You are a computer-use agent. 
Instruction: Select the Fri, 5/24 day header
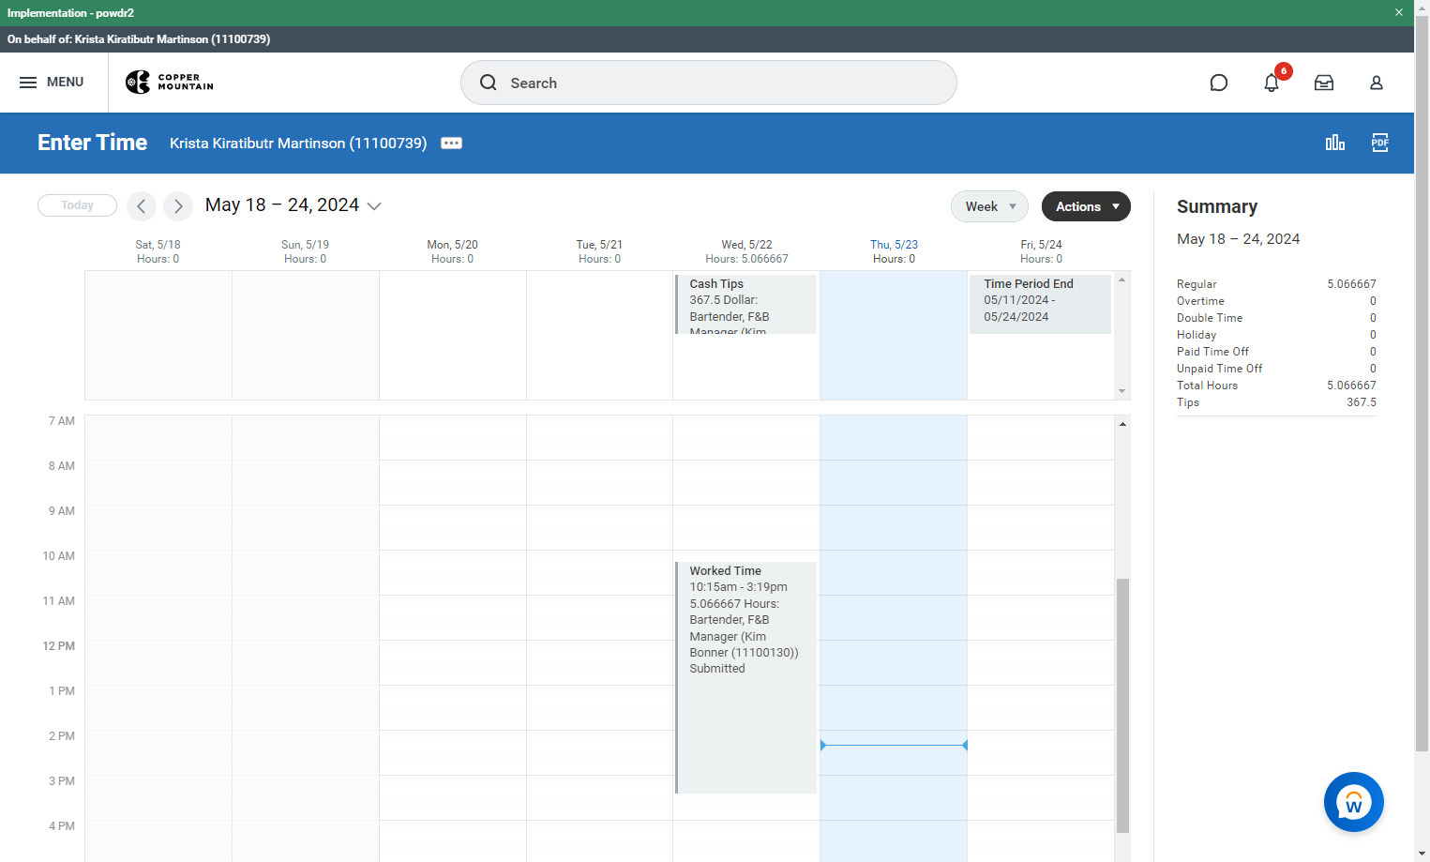(1041, 251)
